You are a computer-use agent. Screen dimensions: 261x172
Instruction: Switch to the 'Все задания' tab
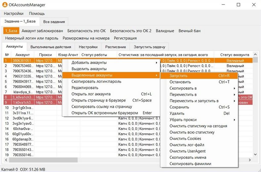(x=54, y=22)
